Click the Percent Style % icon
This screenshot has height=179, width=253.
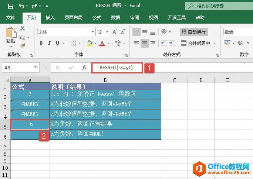pyautogui.click(x=240, y=43)
